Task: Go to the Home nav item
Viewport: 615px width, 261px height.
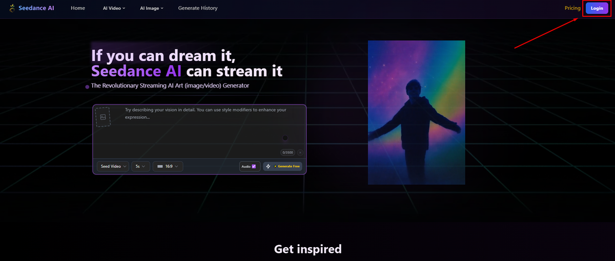Action: (78, 8)
